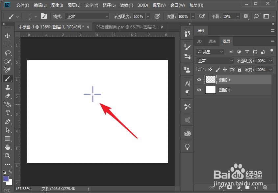Select the Quick Selection tool
The width and height of the screenshot is (278, 193).
[x=8, y=61]
